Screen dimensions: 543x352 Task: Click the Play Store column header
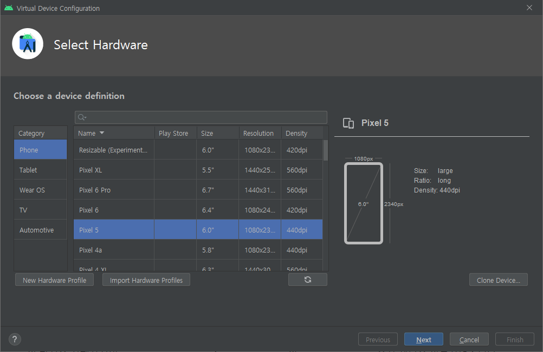(x=176, y=133)
